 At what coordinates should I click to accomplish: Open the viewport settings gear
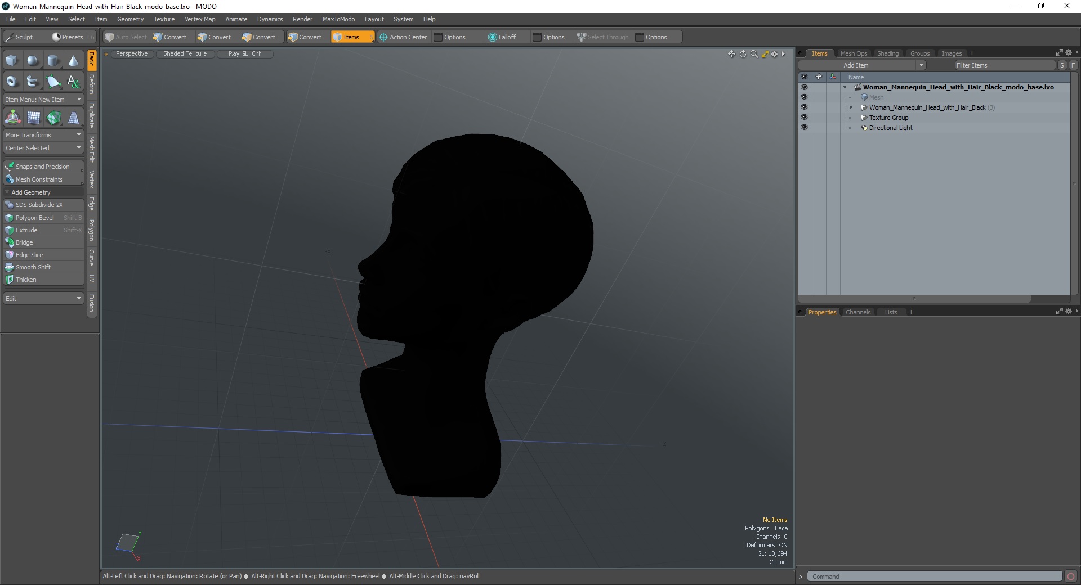coord(775,54)
